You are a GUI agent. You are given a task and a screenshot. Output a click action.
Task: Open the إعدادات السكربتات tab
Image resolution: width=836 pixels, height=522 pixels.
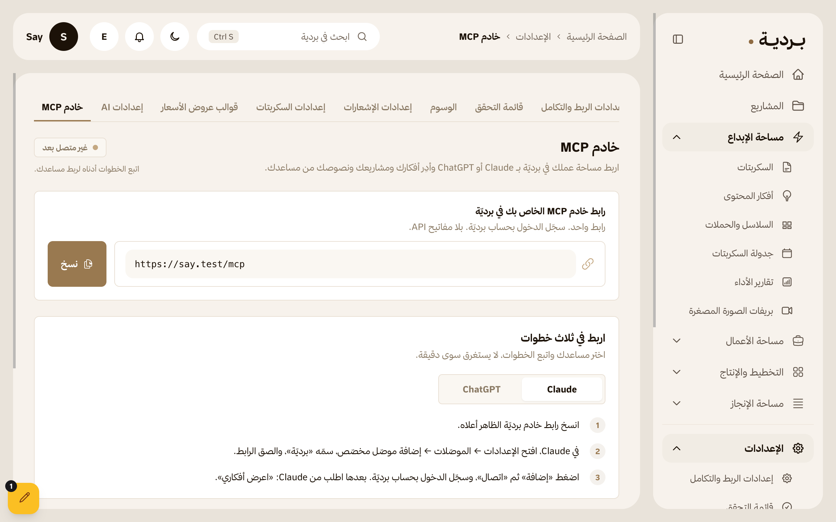pyautogui.click(x=291, y=107)
